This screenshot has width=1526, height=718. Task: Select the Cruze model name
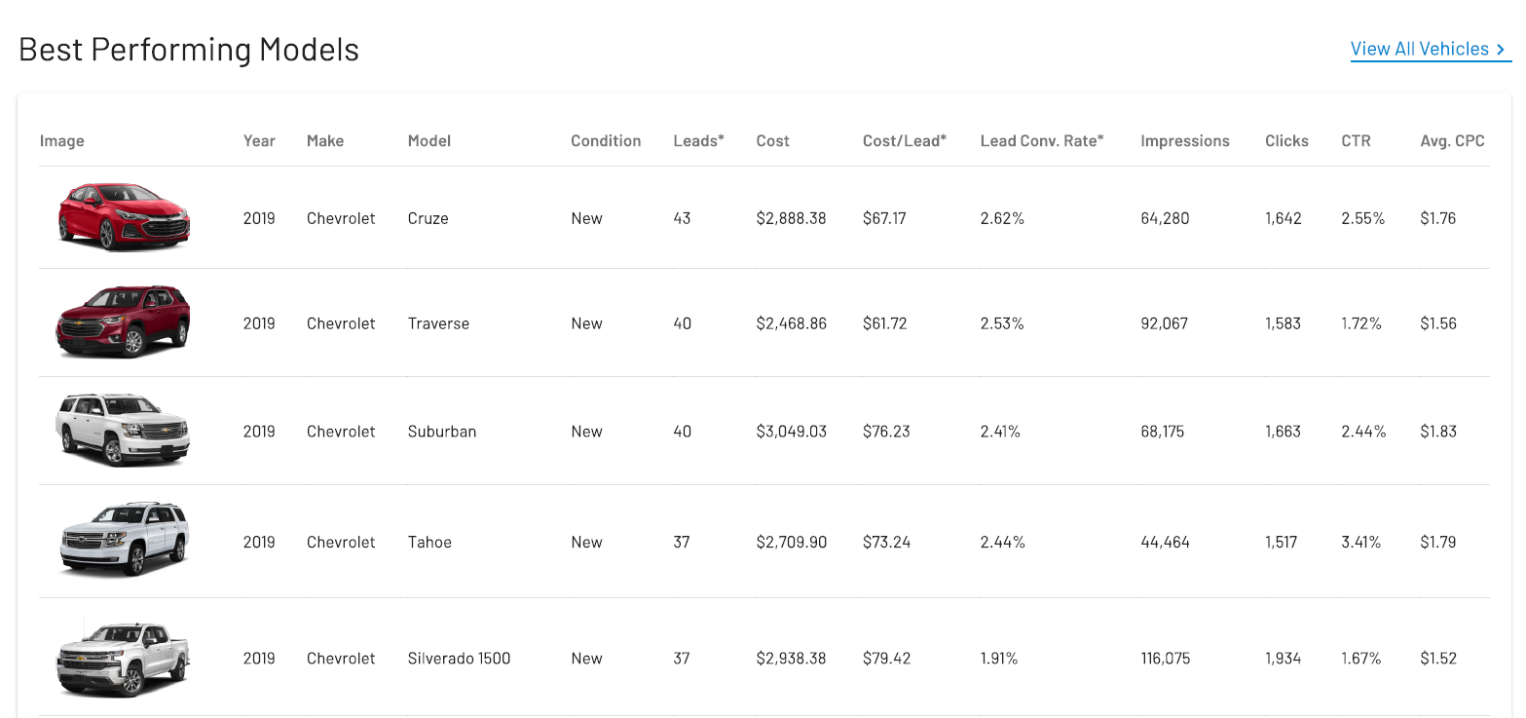click(x=428, y=218)
